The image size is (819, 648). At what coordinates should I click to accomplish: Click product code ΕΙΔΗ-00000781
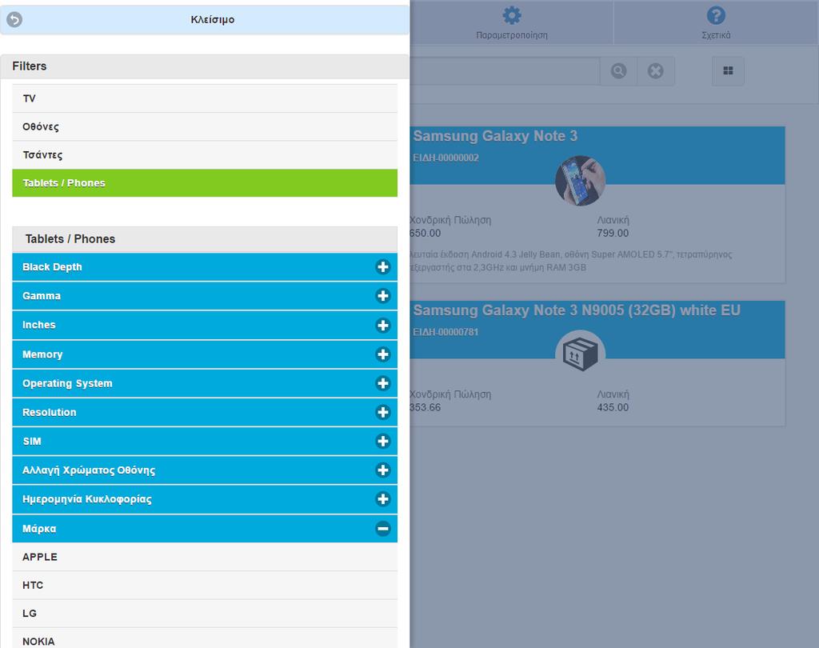pyautogui.click(x=445, y=332)
